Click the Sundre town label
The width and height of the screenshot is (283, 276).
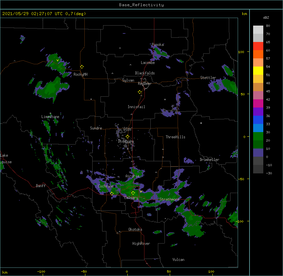[x=96, y=128]
